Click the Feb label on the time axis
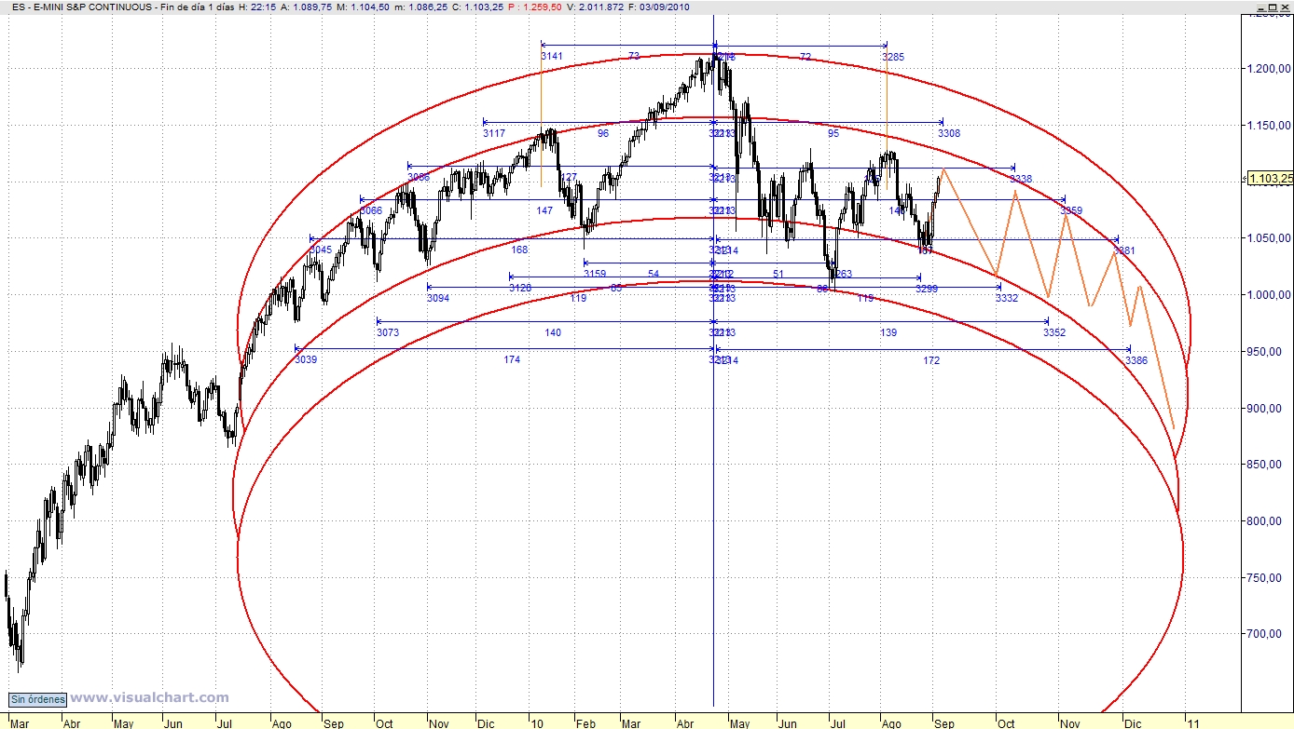1294x729 pixels. (x=585, y=722)
